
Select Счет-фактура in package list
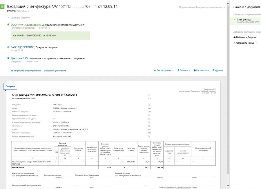pos(244,20)
